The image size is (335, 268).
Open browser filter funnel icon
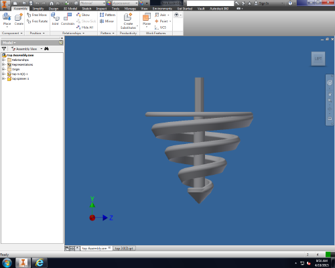coord(4,49)
